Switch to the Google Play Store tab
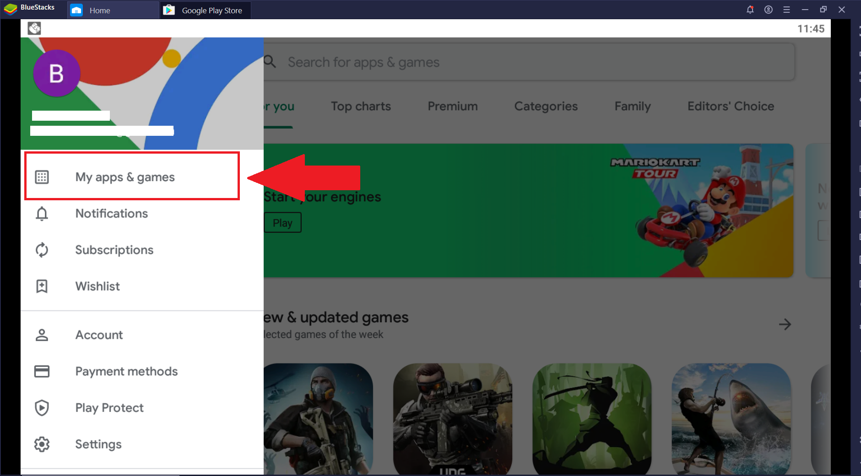 point(205,10)
